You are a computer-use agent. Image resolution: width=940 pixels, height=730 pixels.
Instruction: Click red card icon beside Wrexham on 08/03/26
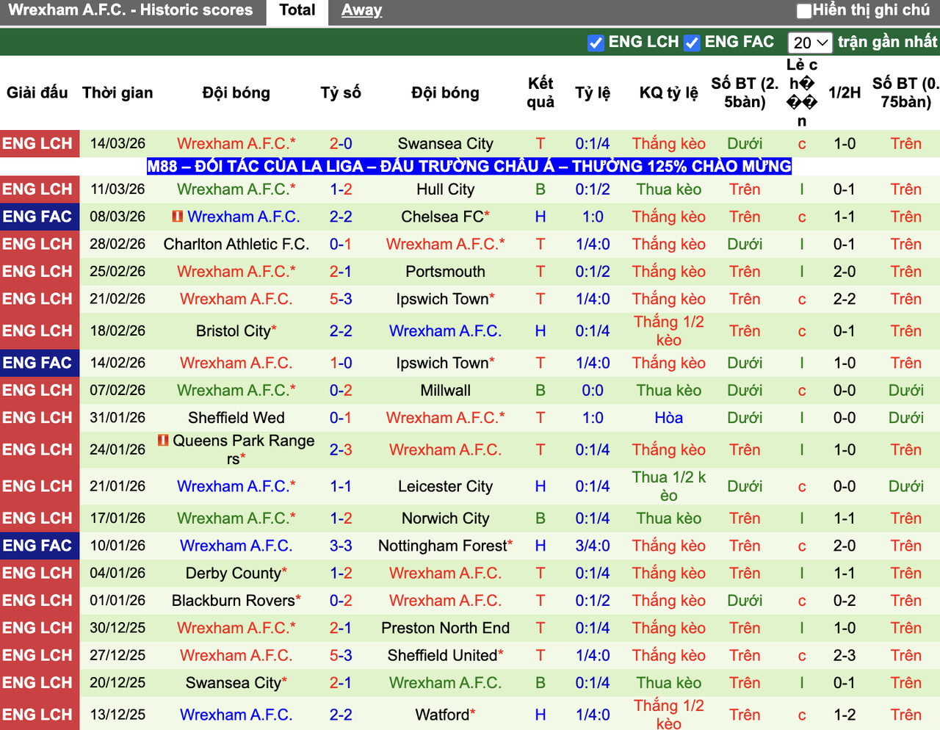tap(177, 217)
